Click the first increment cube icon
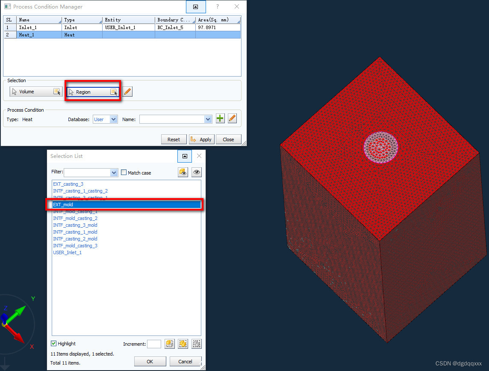The width and height of the screenshot is (489, 371). click(169, 344)
